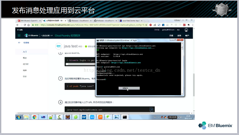The height and width of the screenshot is (135, 239).
Task: Open the 支持 support link
Action: click(179, 36)
